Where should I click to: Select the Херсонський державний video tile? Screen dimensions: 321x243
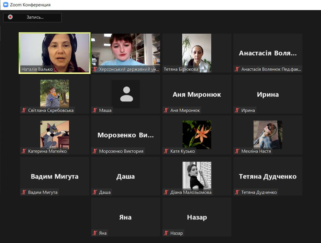point(126,53)
